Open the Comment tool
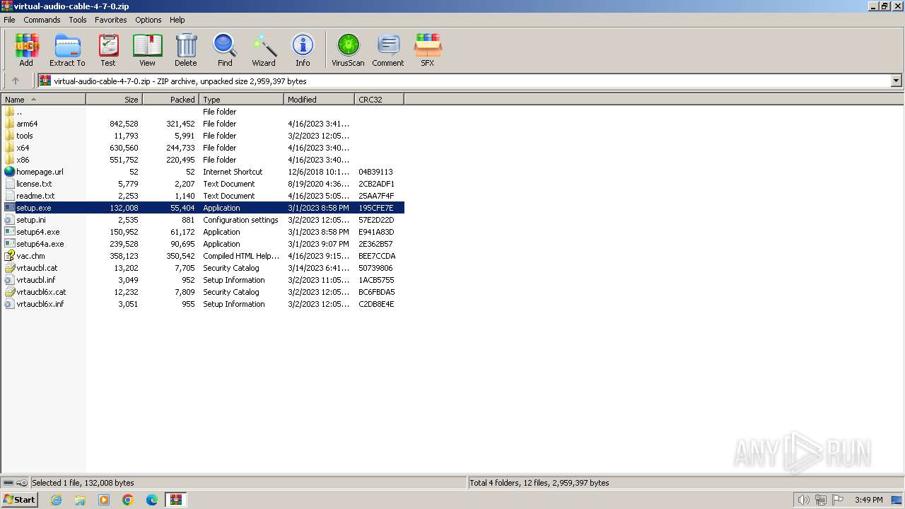 [x=388, y=49]
